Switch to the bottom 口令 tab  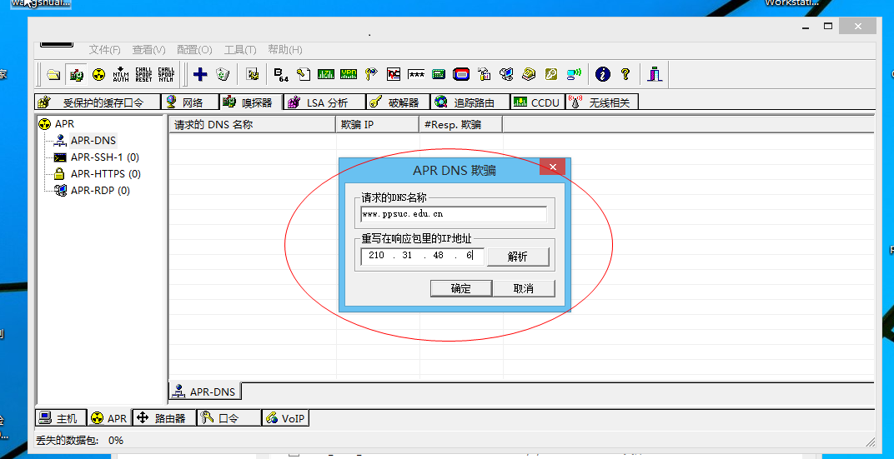coord(229,418)
